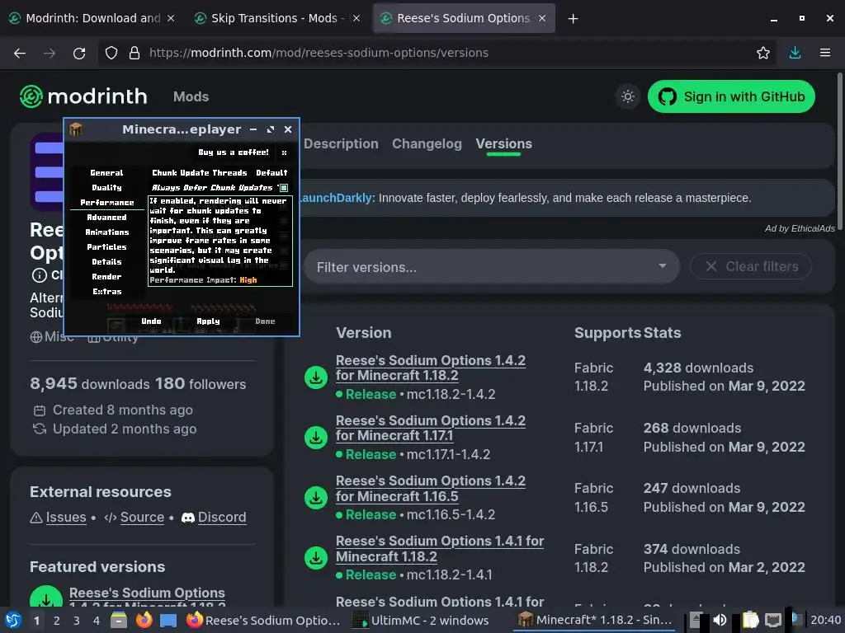Launch file manager from taskbar
Image resolution: width=845 pixels, height=633 pixels.
[119, 620]
